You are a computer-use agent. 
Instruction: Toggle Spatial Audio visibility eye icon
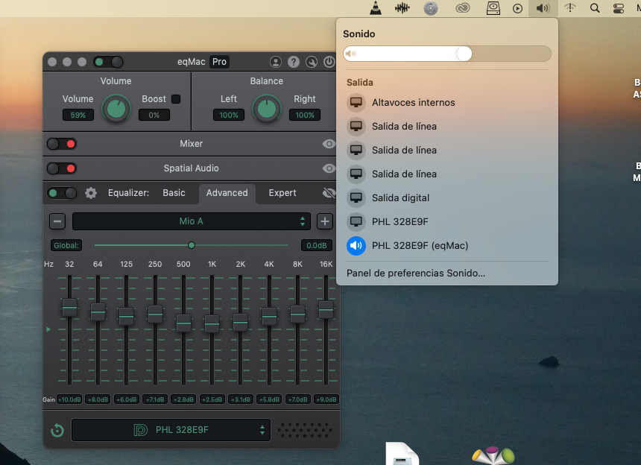pos(329,168)
